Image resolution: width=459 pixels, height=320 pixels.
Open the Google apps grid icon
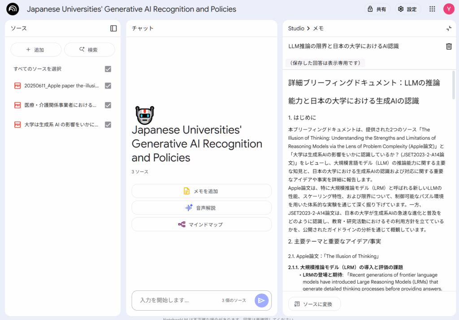click(432, 9)
